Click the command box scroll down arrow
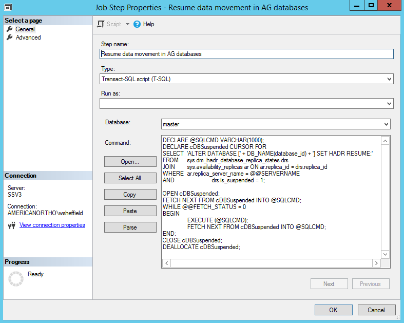Screen dimensions: 404x323 click(385, 254)
